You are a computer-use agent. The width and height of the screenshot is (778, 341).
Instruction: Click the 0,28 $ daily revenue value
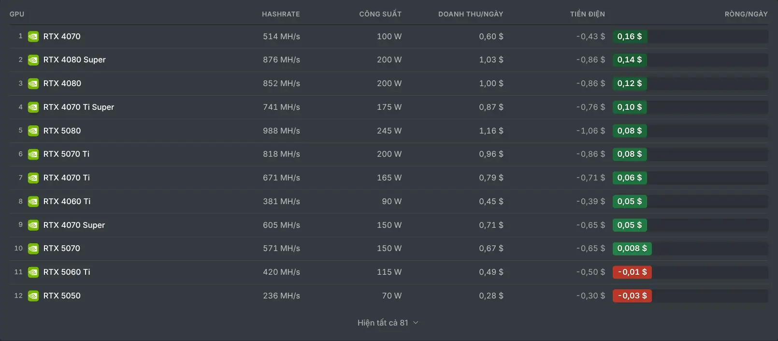click(x=491, y=296)
